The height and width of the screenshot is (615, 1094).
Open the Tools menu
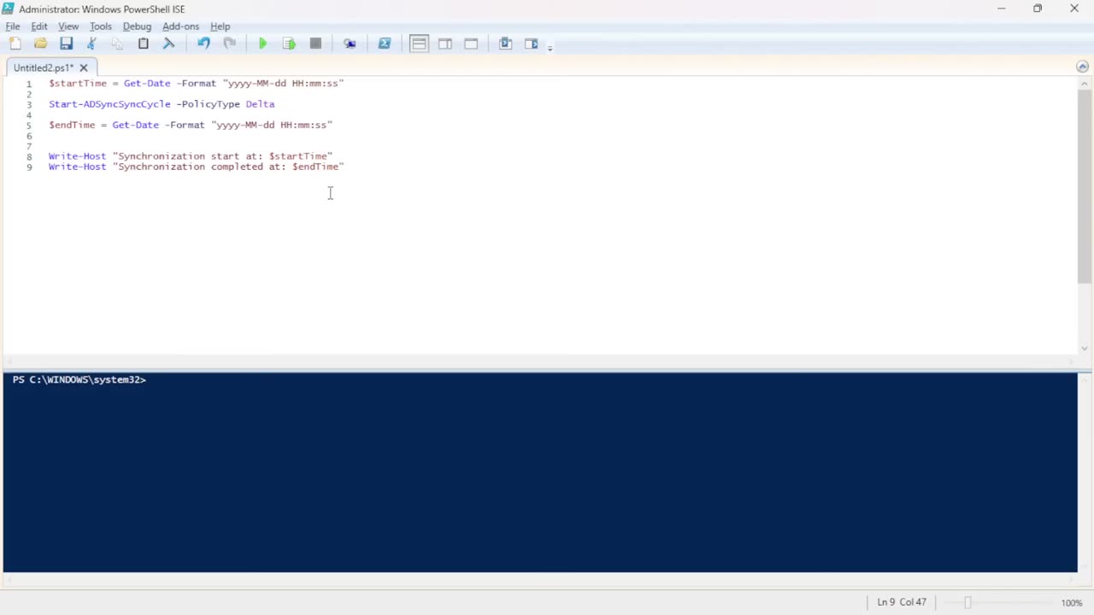[x=101, y=26]
